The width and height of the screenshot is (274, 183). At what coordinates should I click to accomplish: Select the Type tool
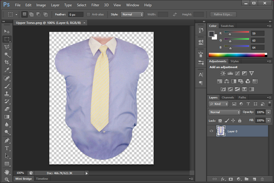[7, 148]
